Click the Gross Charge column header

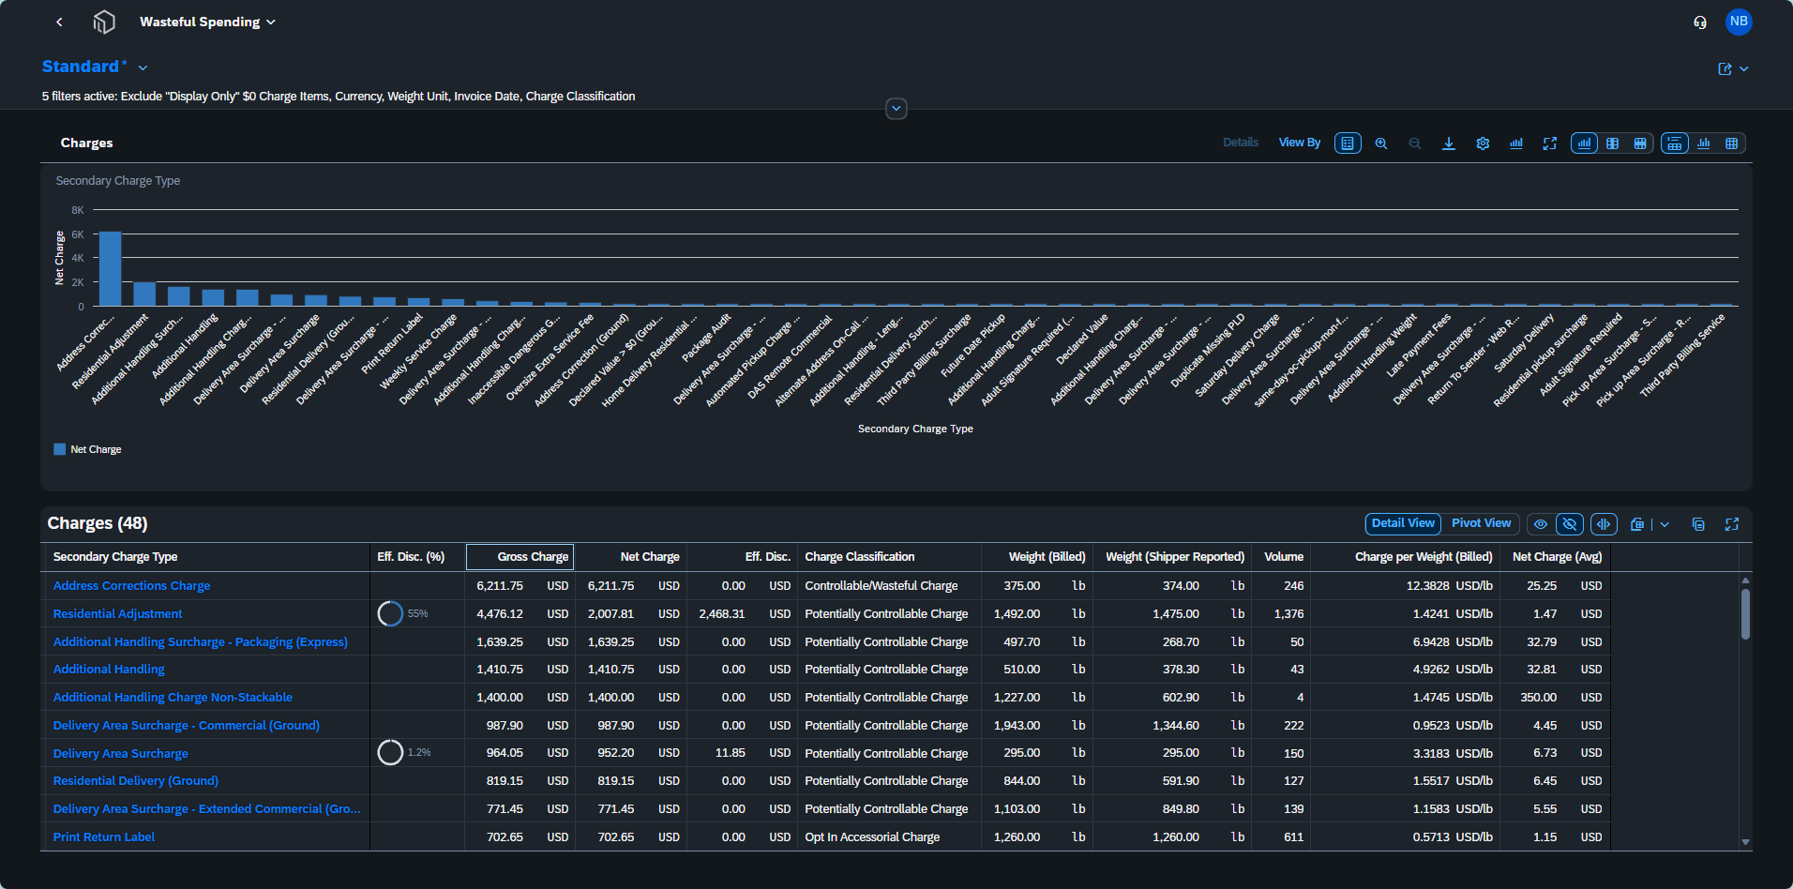520,556
